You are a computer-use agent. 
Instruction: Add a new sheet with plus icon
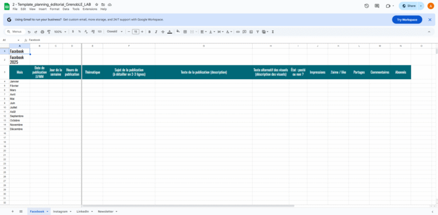click(13, 212)
